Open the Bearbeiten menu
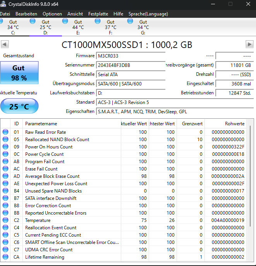Screen dimensions: 256x266 click(26, 14)
